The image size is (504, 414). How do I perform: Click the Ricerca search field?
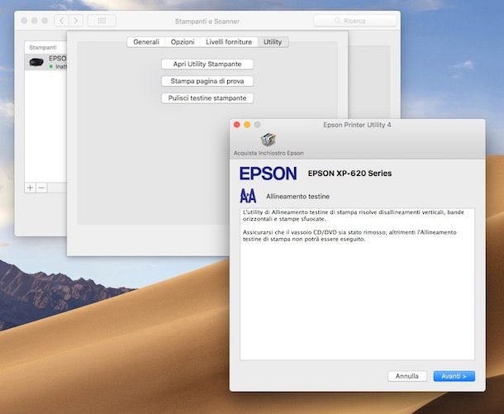pyautogui.click(x=354, y=21)
